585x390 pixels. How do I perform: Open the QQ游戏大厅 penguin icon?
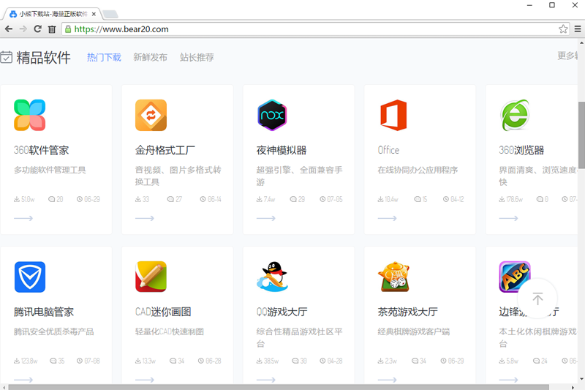(x=272, y=277)
